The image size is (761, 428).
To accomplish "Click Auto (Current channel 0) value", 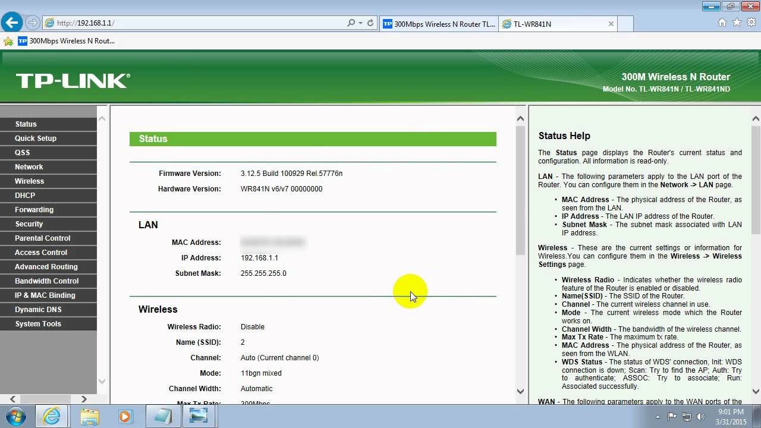I will (x=279, y=358).
